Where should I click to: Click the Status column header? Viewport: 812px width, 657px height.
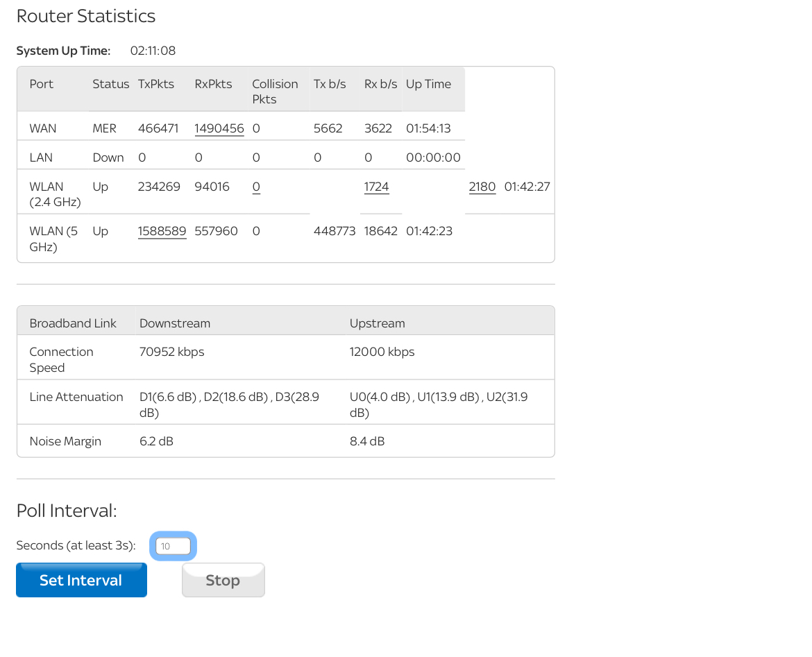pos(110,84)
